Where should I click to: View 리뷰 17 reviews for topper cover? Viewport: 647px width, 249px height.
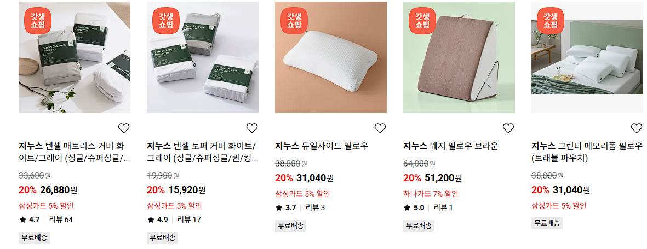pyautogui.click(x=189, y=220)
